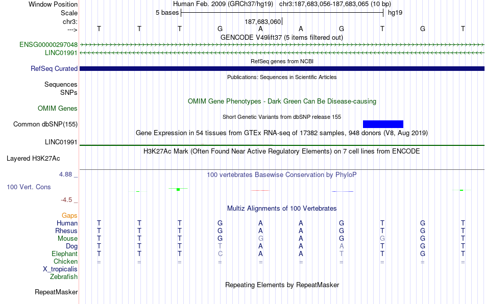
Task: Click the faded C in the Elephant row
Action: click(x=220, y=254)
